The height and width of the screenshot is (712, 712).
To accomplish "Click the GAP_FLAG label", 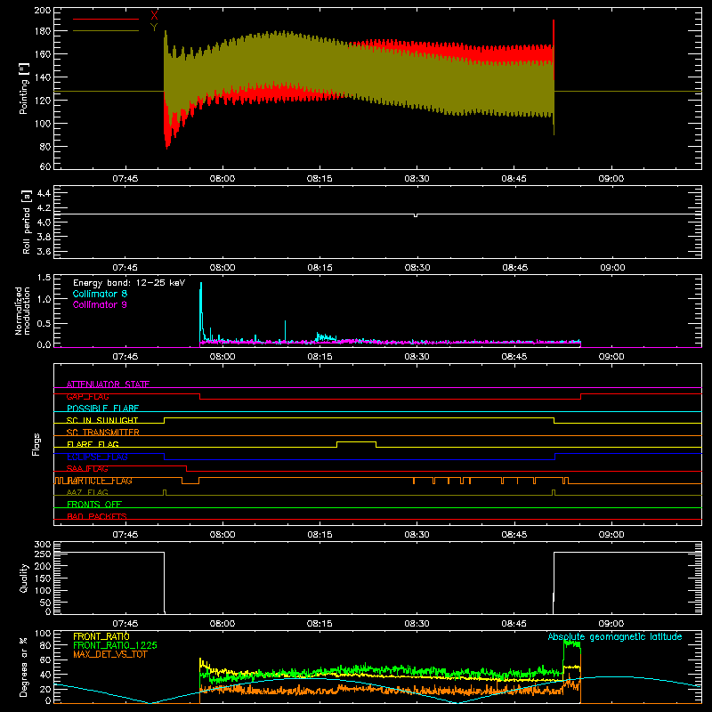I will coord(87,396).
